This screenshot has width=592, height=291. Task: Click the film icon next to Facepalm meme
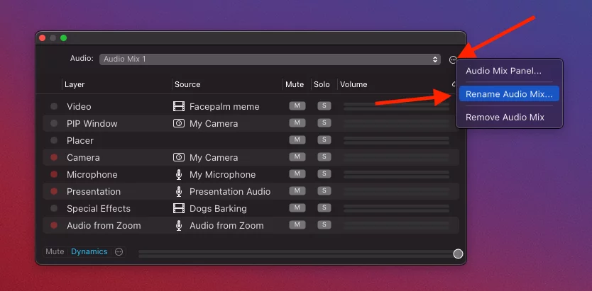coord(179,106)
